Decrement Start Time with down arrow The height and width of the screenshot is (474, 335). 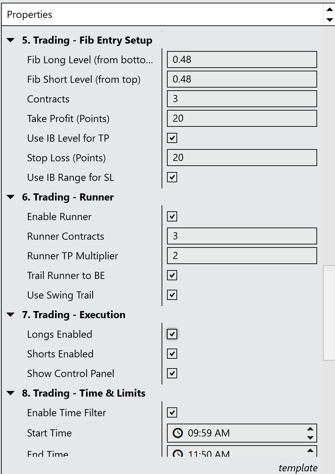pos(310,437)
